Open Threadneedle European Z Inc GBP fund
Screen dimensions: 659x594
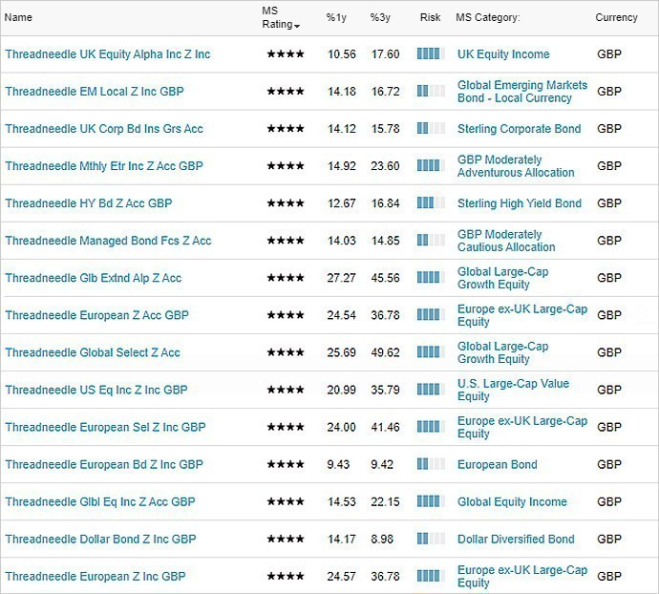[95, 577]
